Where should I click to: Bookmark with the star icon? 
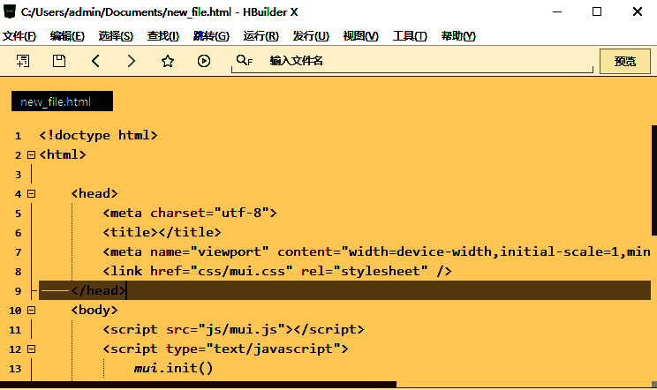click(x=168, y=61)
